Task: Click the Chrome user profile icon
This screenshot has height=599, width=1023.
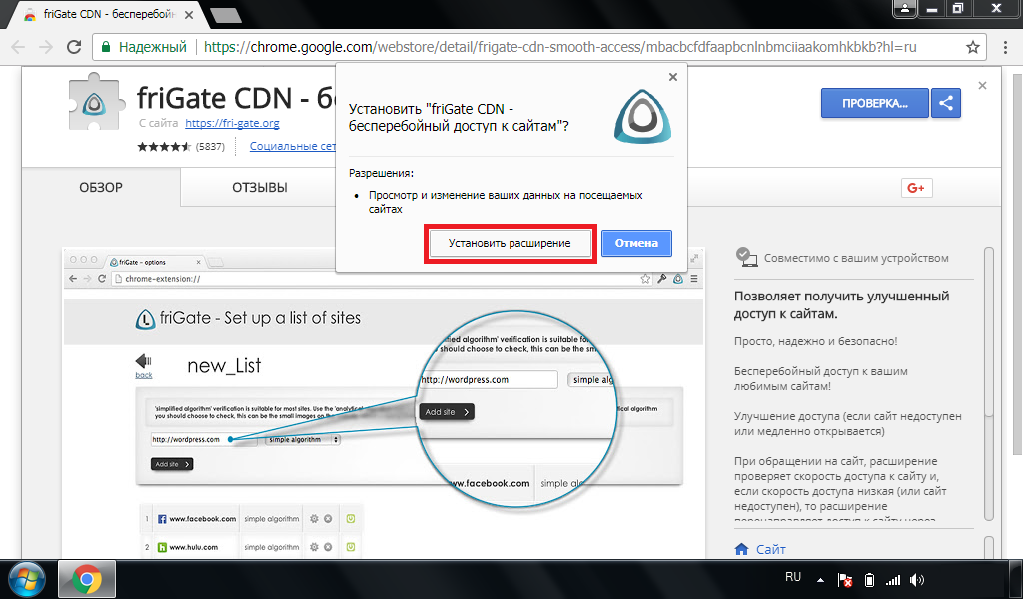Action: pyautogui.click(x=905, y=8)
